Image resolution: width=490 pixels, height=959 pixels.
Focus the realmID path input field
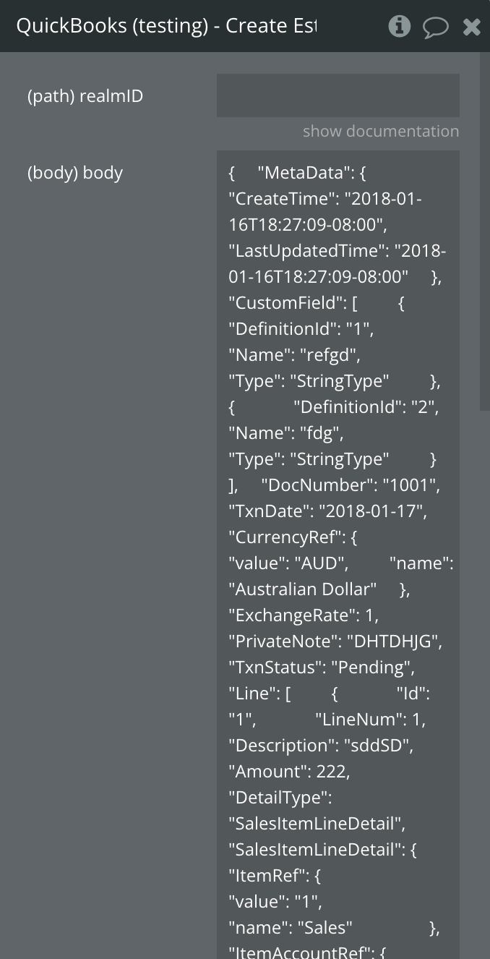(338, 95)
